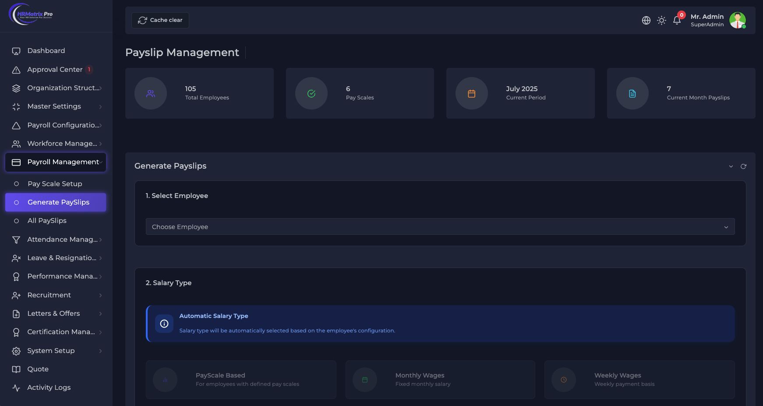763x406 pixels.
Task: Go to Pay Scale Setup
Action: 55,184
